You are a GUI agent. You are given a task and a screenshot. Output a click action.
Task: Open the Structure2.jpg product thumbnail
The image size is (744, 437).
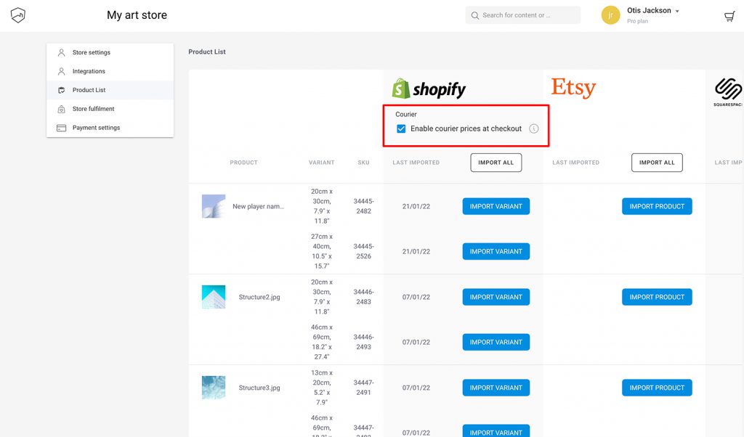pos(214,297)
